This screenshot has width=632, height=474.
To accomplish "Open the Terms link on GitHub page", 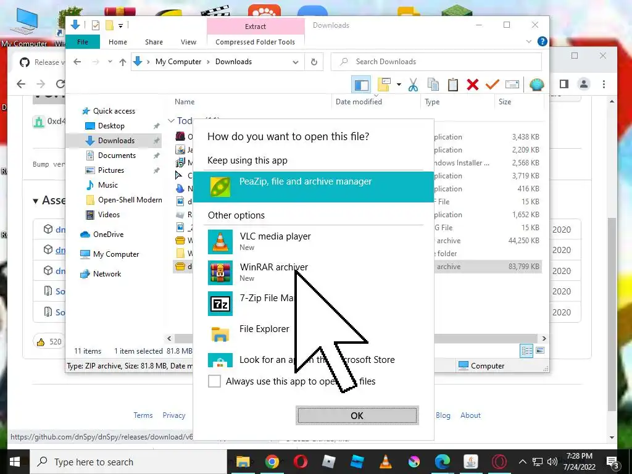I will [x=143, y=415].
